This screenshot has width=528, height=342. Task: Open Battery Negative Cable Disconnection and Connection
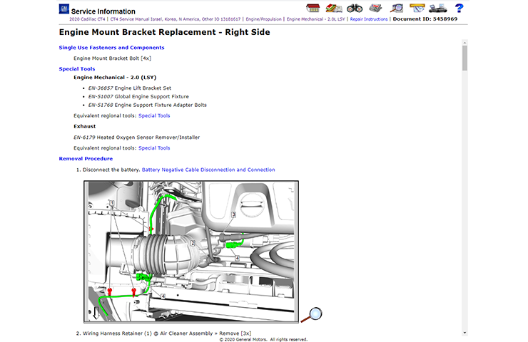[x=208, y=170]
